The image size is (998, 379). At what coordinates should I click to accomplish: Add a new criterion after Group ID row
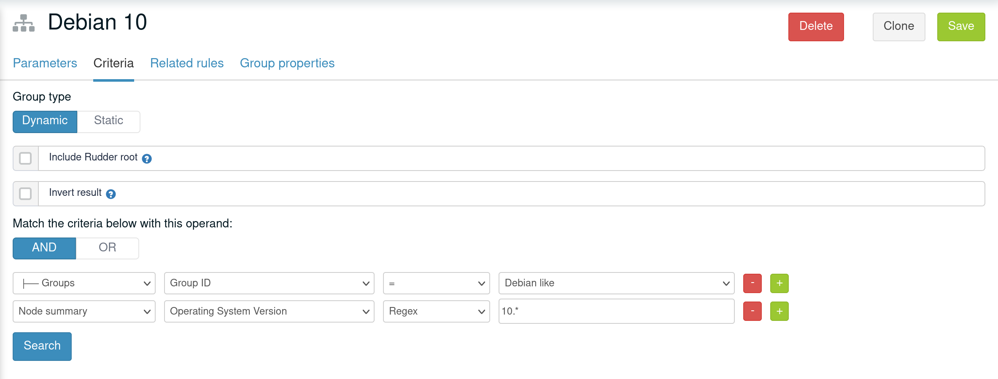779,283
